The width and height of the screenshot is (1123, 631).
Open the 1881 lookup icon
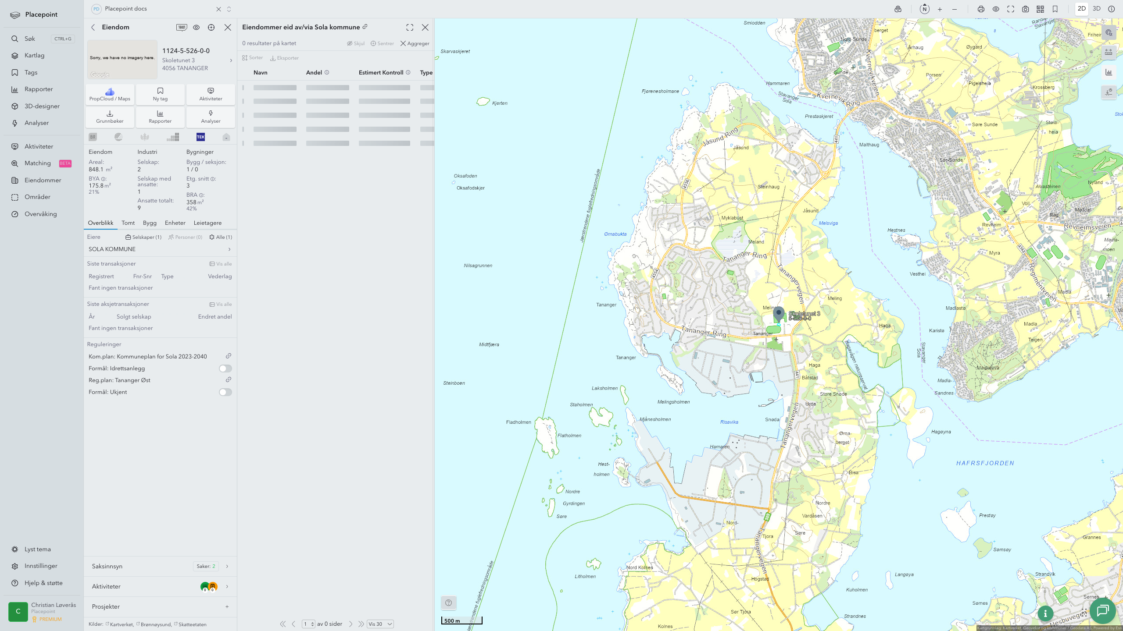click(x=182, y=27)
